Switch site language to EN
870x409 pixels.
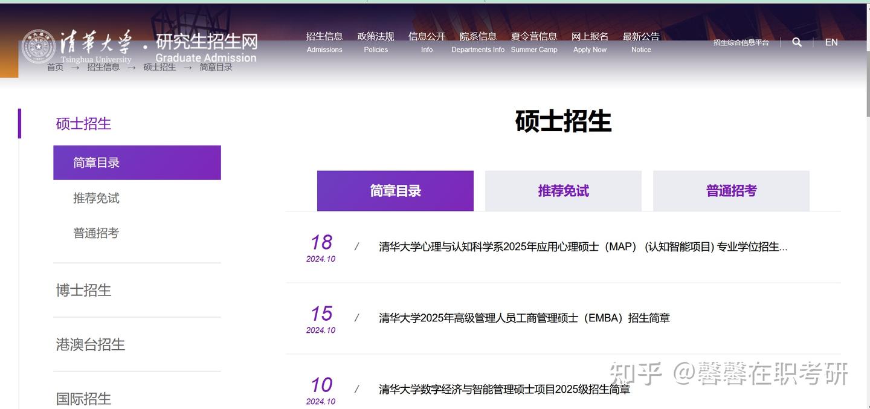point(831,42)
